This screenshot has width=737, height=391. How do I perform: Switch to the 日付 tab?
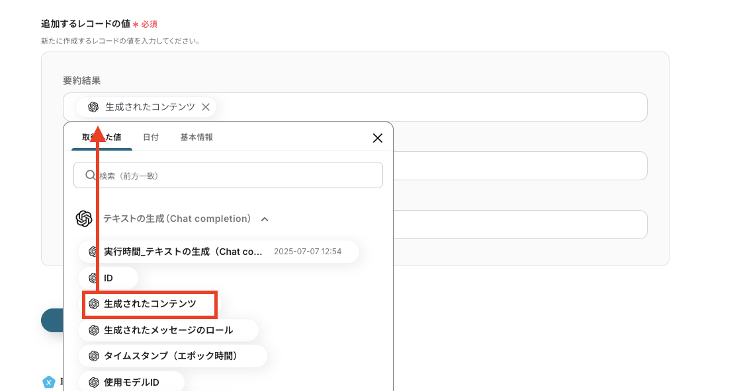pos(151,137)
